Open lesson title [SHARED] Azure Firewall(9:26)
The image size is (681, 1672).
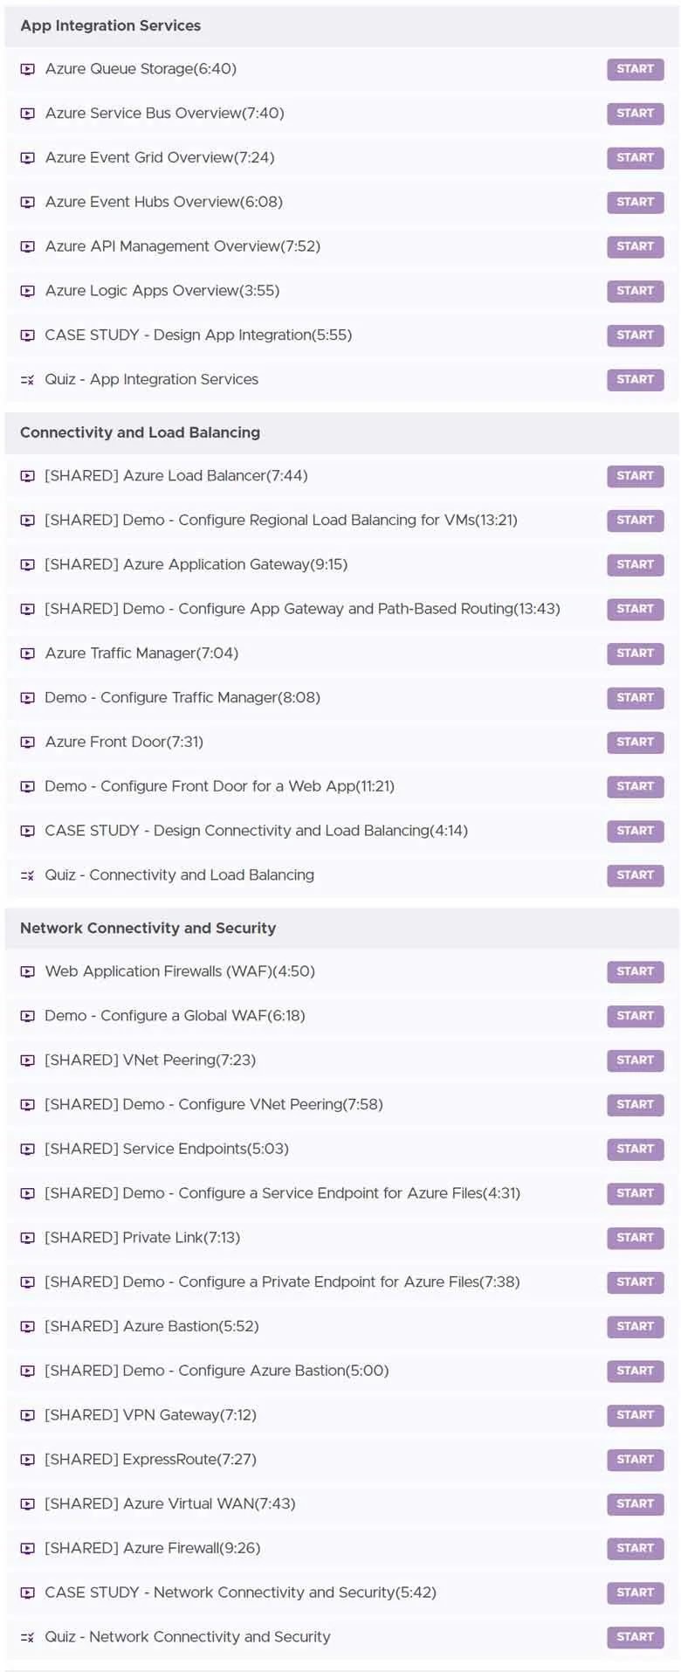pyautogui.click(x=153, y=1549)
